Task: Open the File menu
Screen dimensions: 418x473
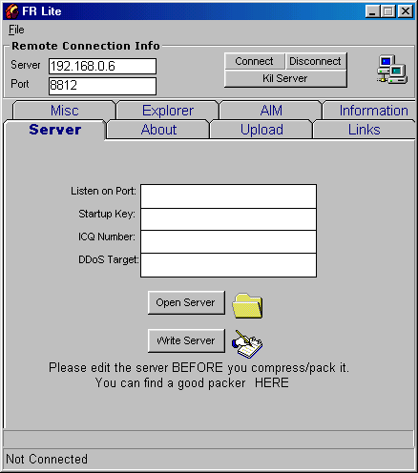Action: (x=16, y=30)
